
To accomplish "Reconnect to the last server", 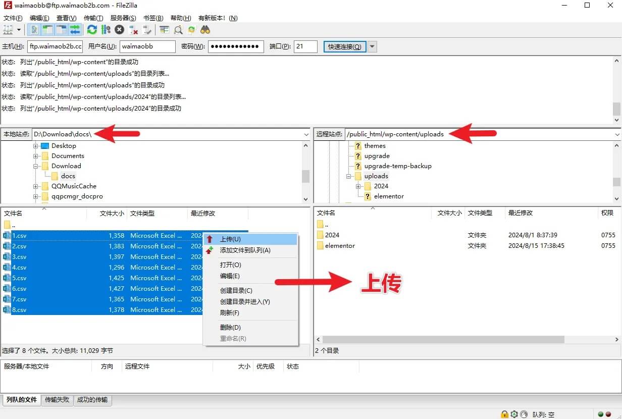I will click(147, 30).
